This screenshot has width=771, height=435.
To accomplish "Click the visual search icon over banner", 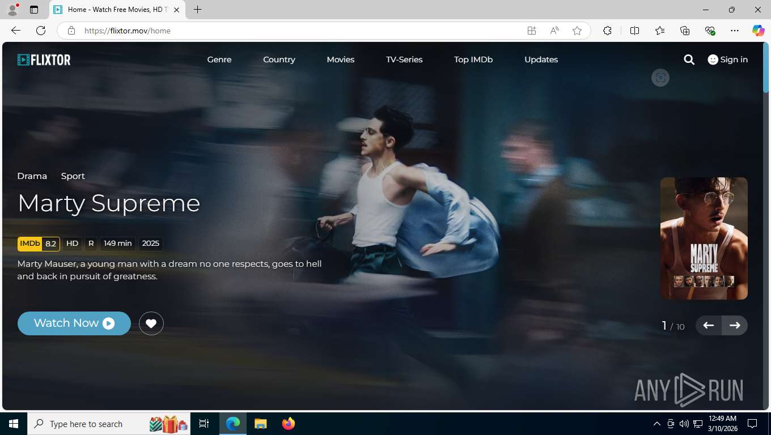I will (660, 78).
